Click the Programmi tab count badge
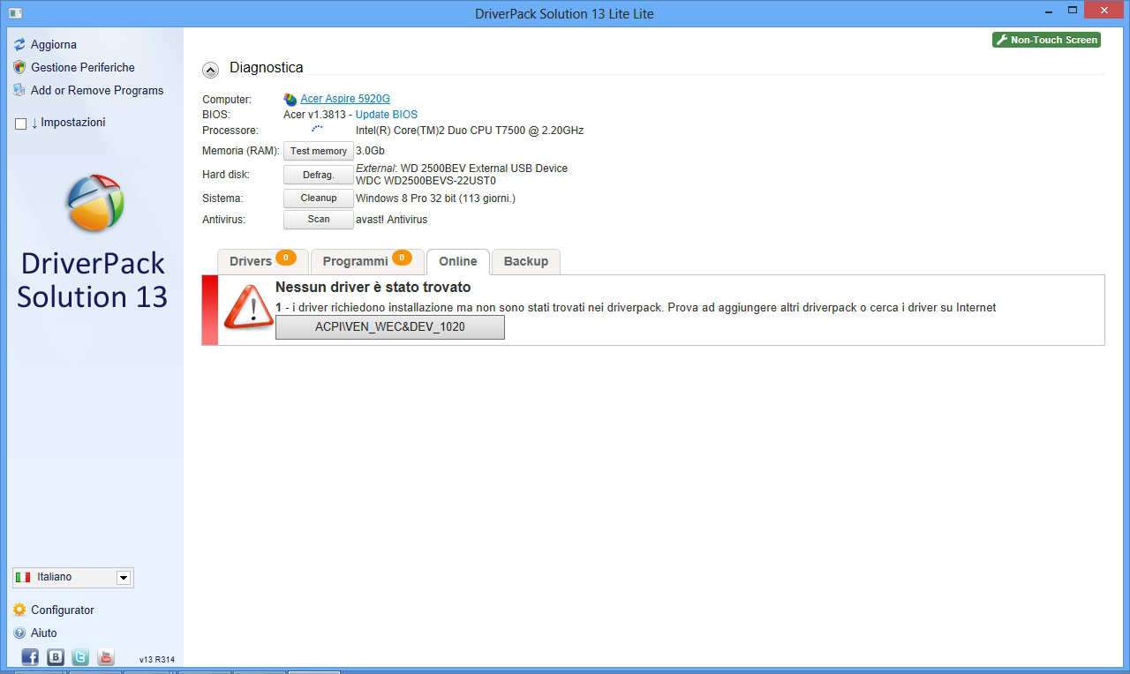Screen dimensions: 1130x674 (x=402, y=258)
